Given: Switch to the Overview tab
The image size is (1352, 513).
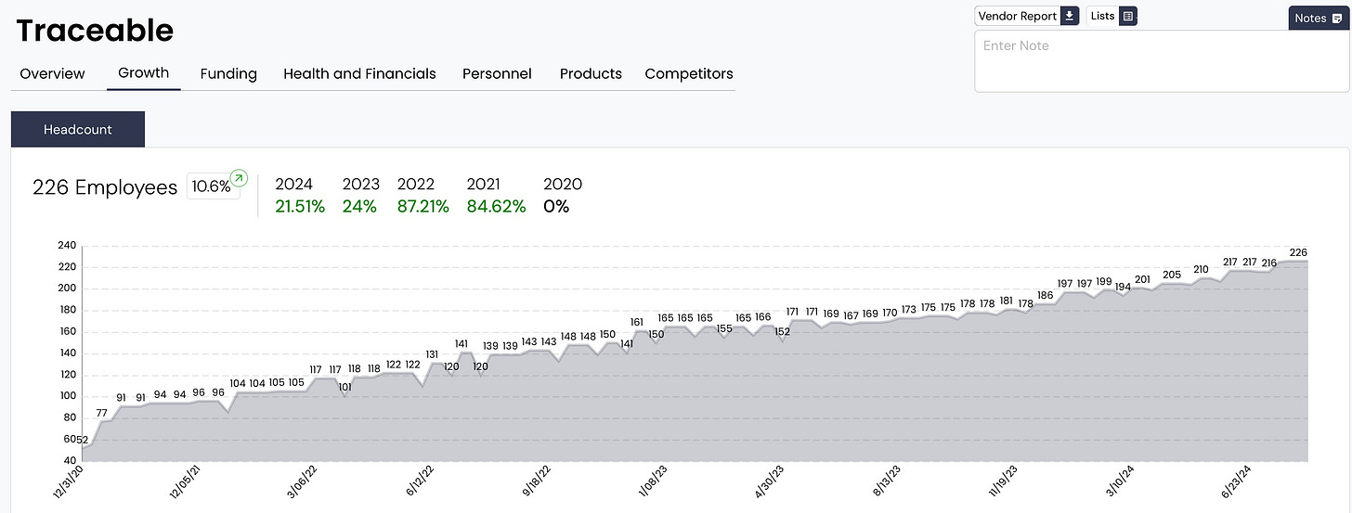Looking at the screenshot, I should tap(52, 73).
